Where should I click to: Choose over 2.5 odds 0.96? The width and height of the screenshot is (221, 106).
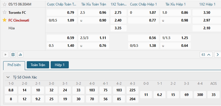click(94, 13)
